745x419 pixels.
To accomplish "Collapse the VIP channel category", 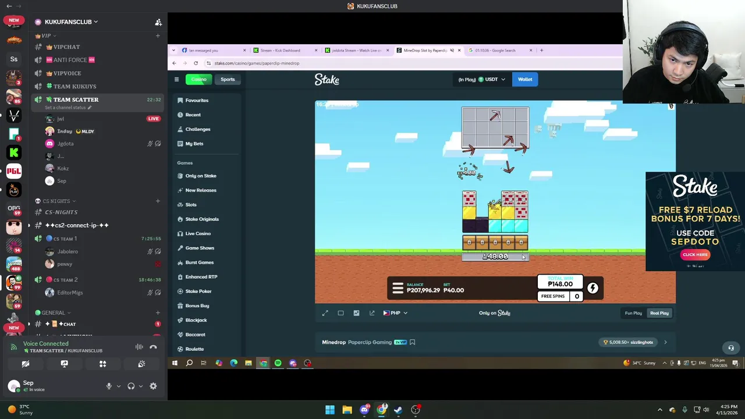I will (45, 35).
